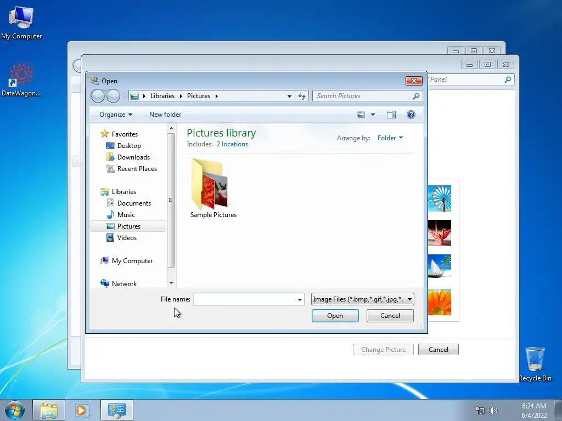Click the 2 locations link

(x=232, y=144)
